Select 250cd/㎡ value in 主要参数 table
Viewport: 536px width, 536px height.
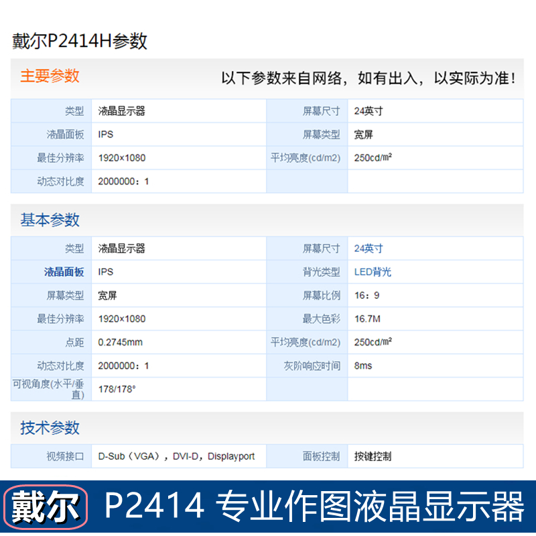pos(373,157)
